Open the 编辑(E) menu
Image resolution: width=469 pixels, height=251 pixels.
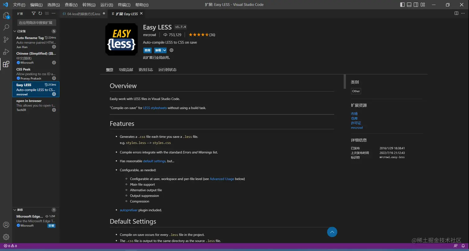(36, 5)
